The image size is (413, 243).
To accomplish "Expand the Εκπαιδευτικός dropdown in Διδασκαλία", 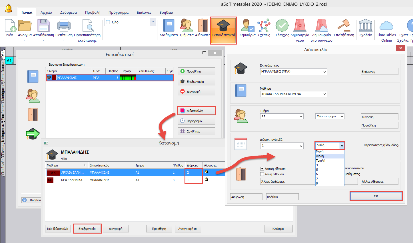I will click(324, 72).
